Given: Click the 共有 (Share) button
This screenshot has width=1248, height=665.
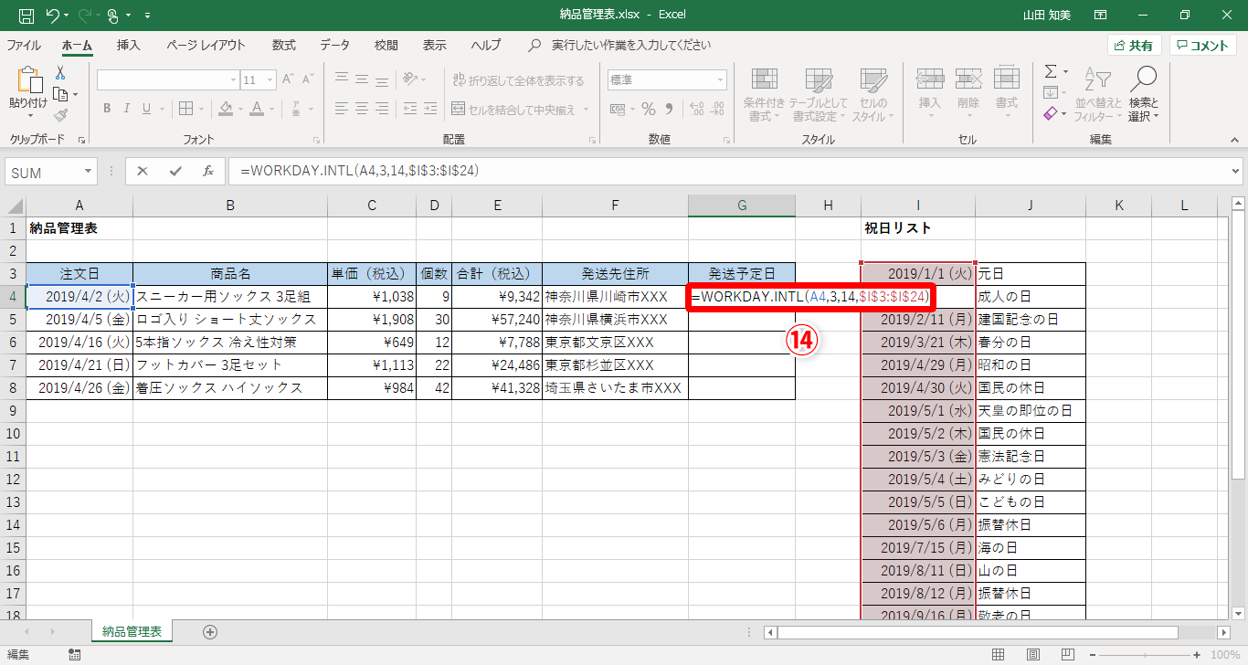Looking at the screenshot, I should pyautogui.click(x=1134, y=46).
